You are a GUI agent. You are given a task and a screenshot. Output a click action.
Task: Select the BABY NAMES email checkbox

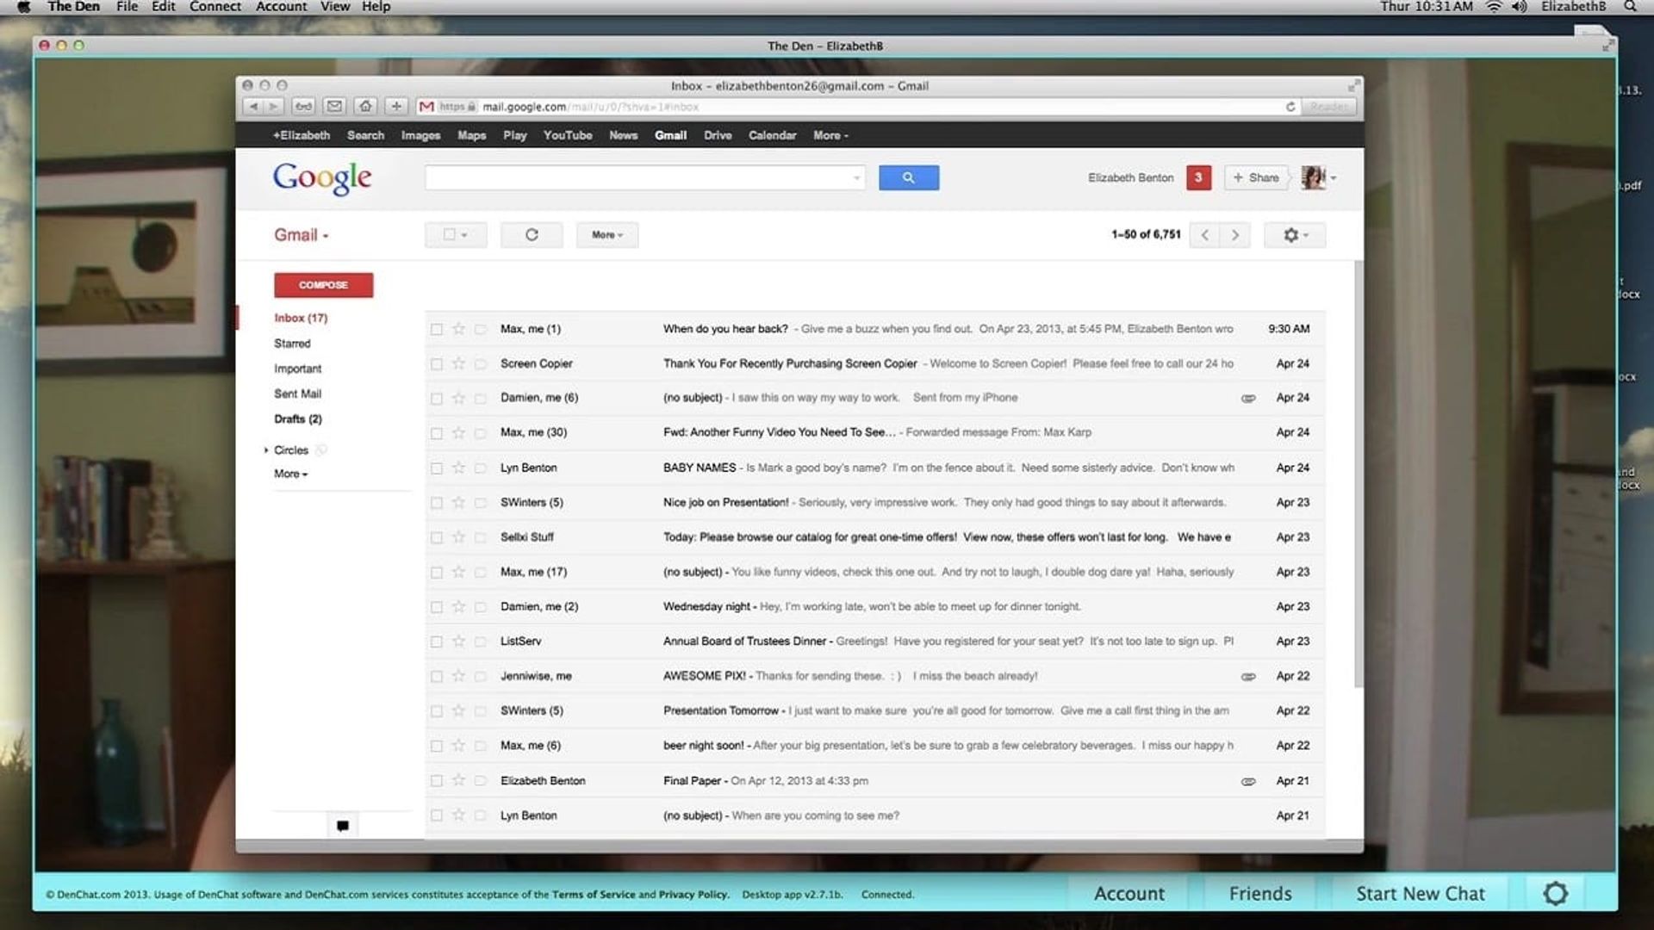tap(437, 468)
